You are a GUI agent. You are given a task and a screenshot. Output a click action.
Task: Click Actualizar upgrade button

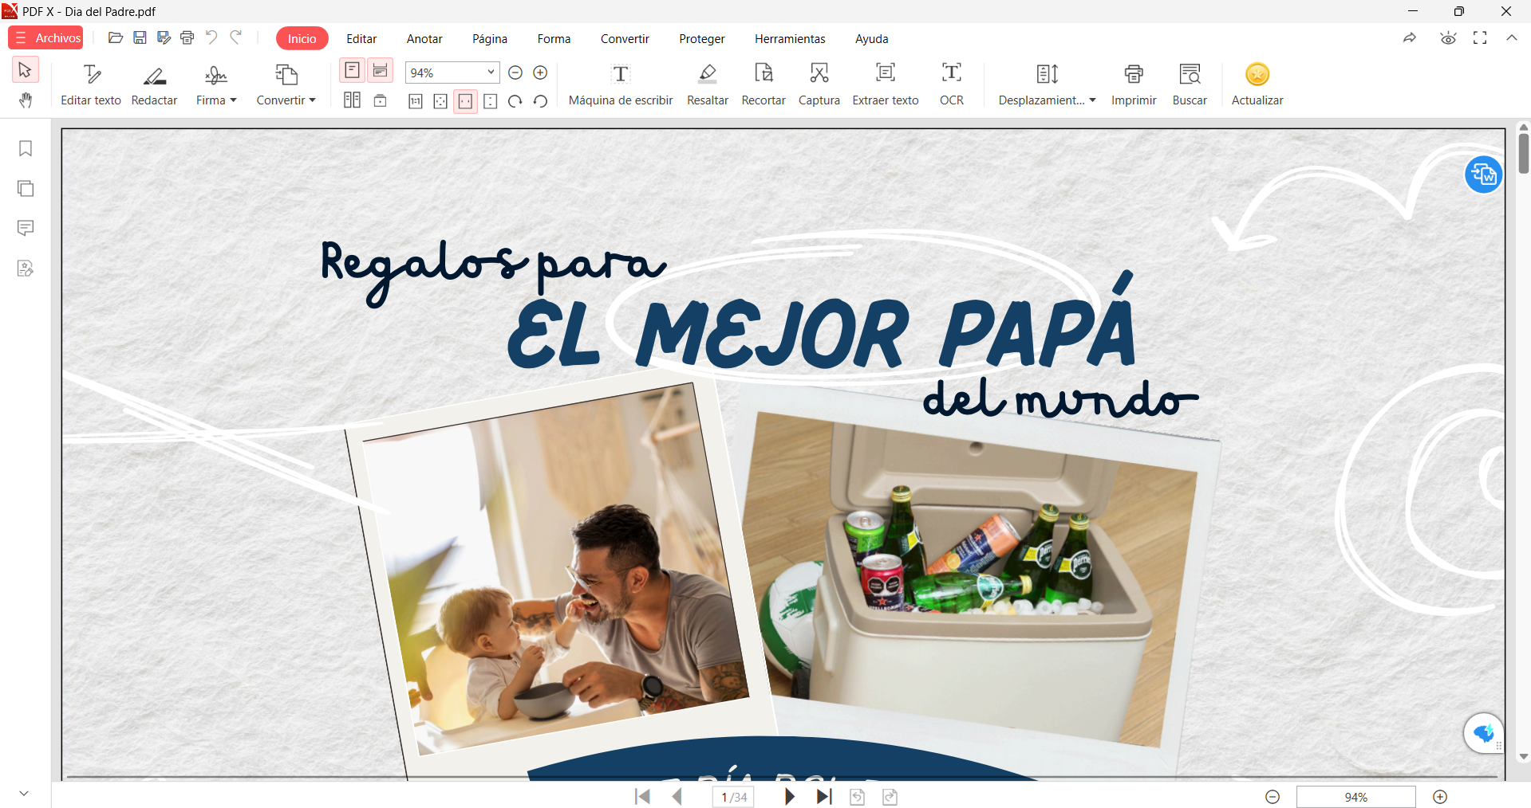pos(1257,84)
